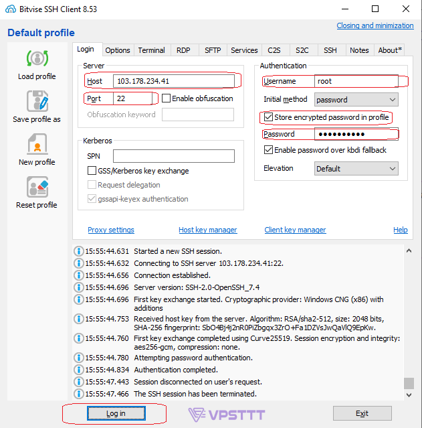Open the Services tab
Image resolution: width=422 pixels, height=428 pixels.
tap(244, 50)
